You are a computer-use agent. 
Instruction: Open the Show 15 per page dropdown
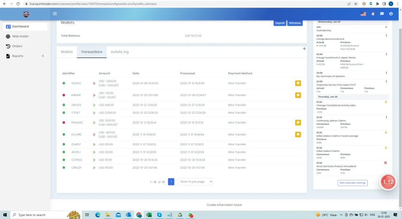click(195, 181)
